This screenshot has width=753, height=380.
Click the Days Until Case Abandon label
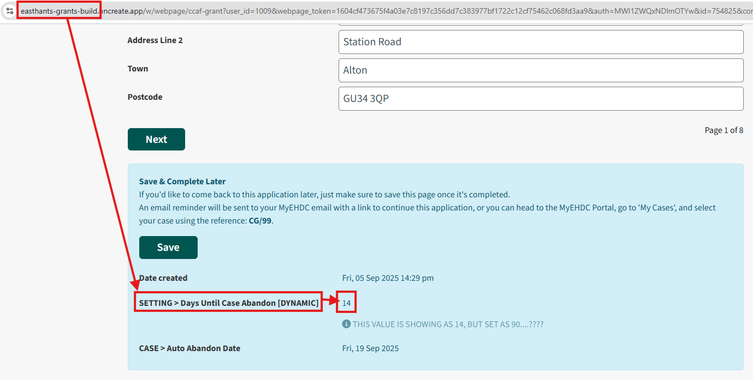click(x=229, y=303)
